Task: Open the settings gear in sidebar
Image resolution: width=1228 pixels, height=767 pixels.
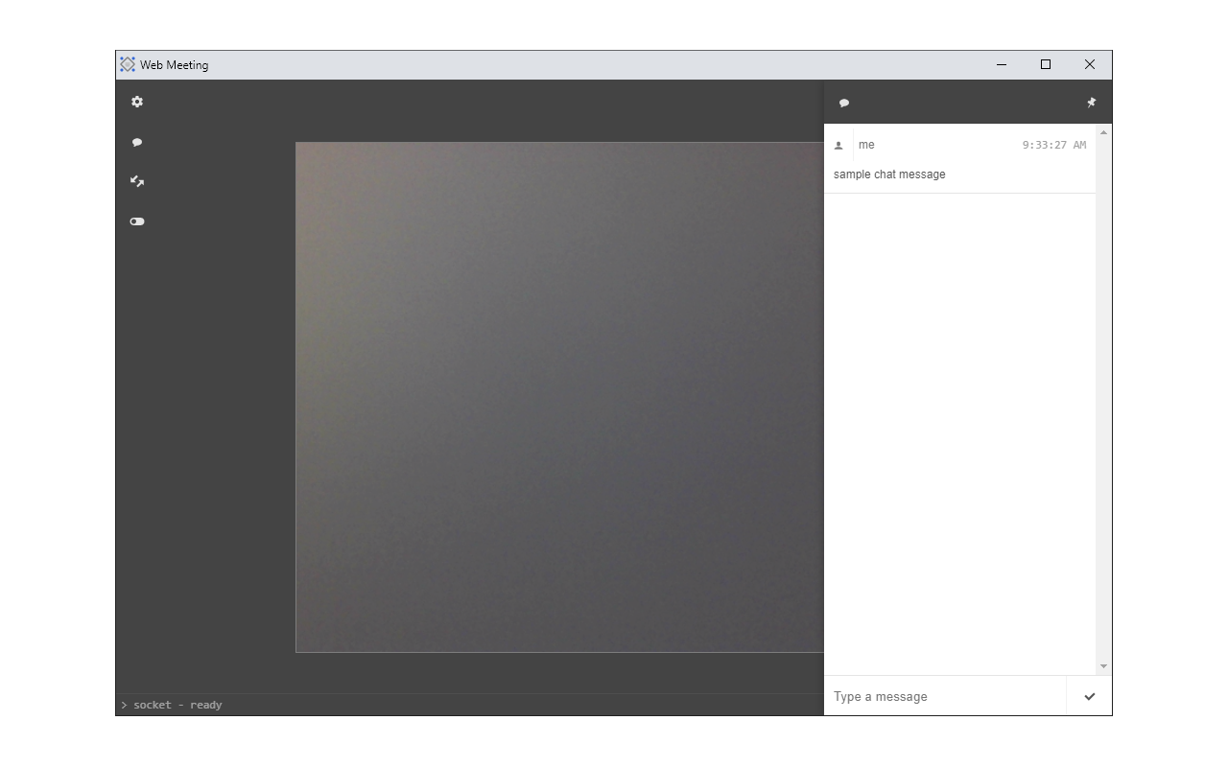Action: coord(137,102)
